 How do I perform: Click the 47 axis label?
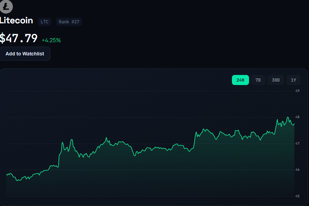[x=297, y=144]
